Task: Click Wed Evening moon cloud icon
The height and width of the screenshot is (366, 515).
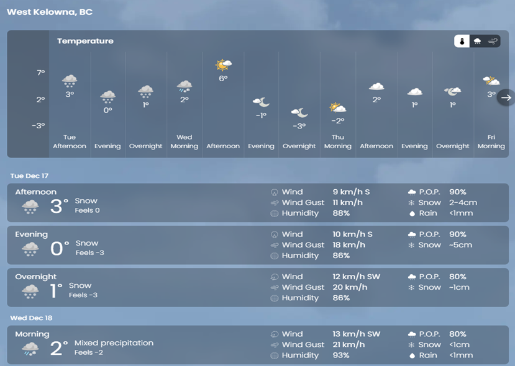Action: [261, 102]
